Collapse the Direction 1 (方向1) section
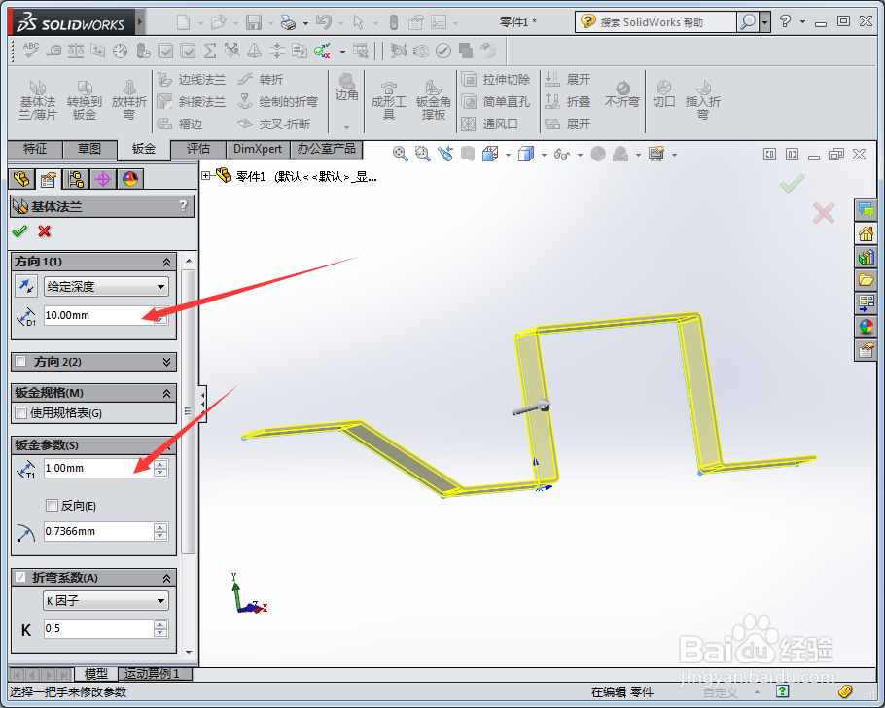 click(x=166, y=262)
